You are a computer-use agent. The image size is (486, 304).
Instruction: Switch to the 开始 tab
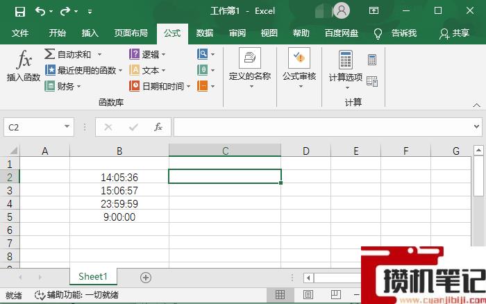(x=58, y=33)
